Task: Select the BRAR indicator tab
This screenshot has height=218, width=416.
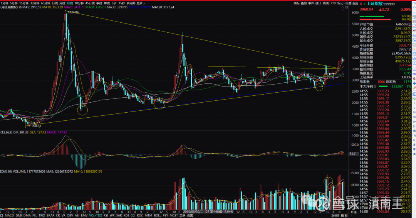Action: point(50,215)
